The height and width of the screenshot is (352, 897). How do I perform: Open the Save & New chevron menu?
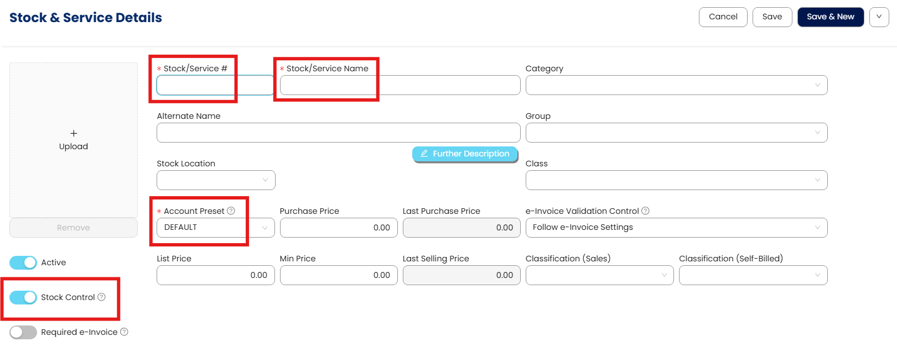[x=879, y=17]
